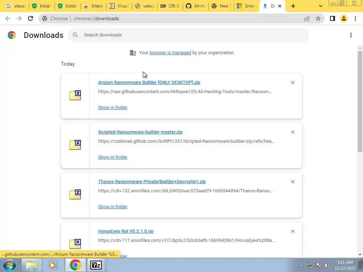Toggle the Chrome side panel icon
Image resolution: width=363 pixels, height=272 pixels.
(333, 18)
